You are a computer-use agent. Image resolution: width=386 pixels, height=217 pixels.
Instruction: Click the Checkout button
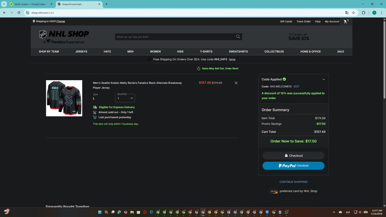pos(293,156)
